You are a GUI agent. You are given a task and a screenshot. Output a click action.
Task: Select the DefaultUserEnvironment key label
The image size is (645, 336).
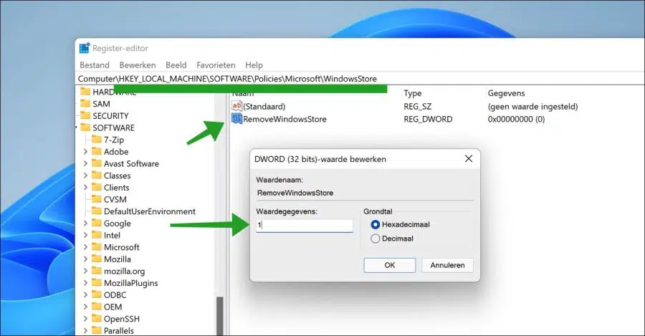pyautogui.click(x=150, y=211)
